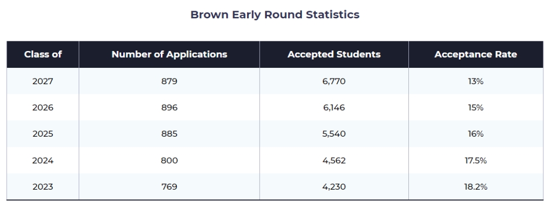Screen dimensions: 550x205
Task: Click the 800 applications cell
Action: [169, 161]
